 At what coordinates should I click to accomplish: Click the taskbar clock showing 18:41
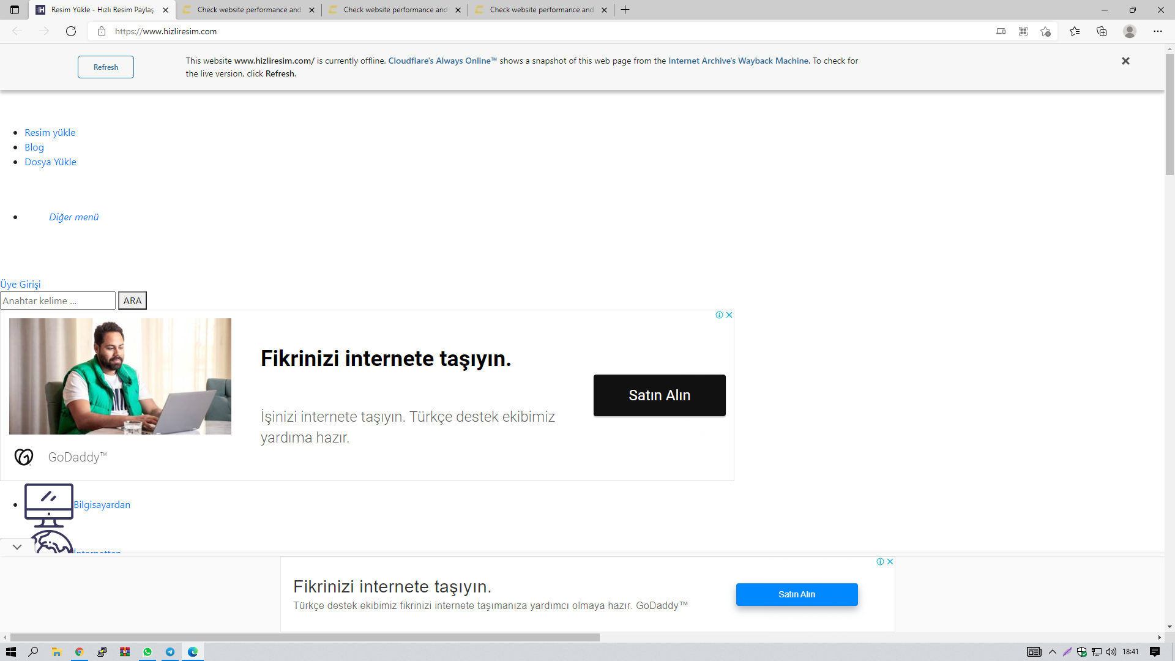(x=1130, y=652)
